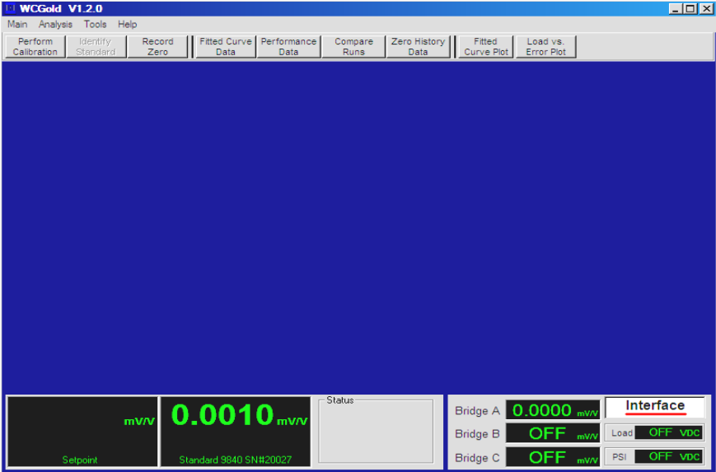Open the Analysis menu
716x472 pixels.
click(55, 25)
